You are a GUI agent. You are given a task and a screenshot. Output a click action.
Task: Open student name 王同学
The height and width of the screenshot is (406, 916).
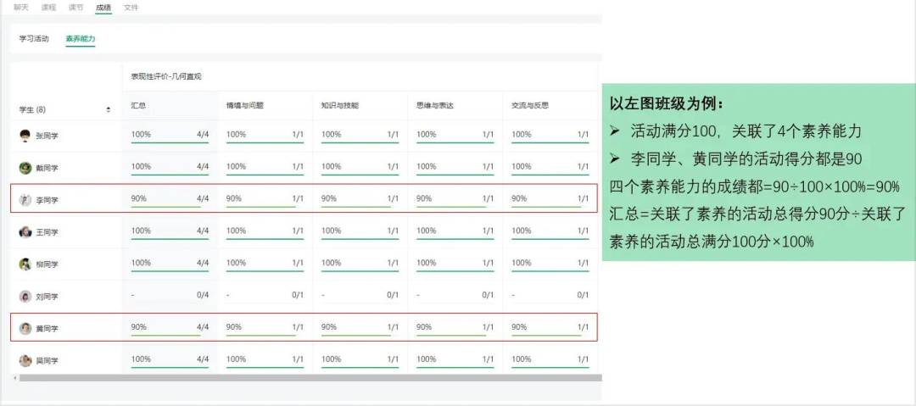click(x=47, y=232)
